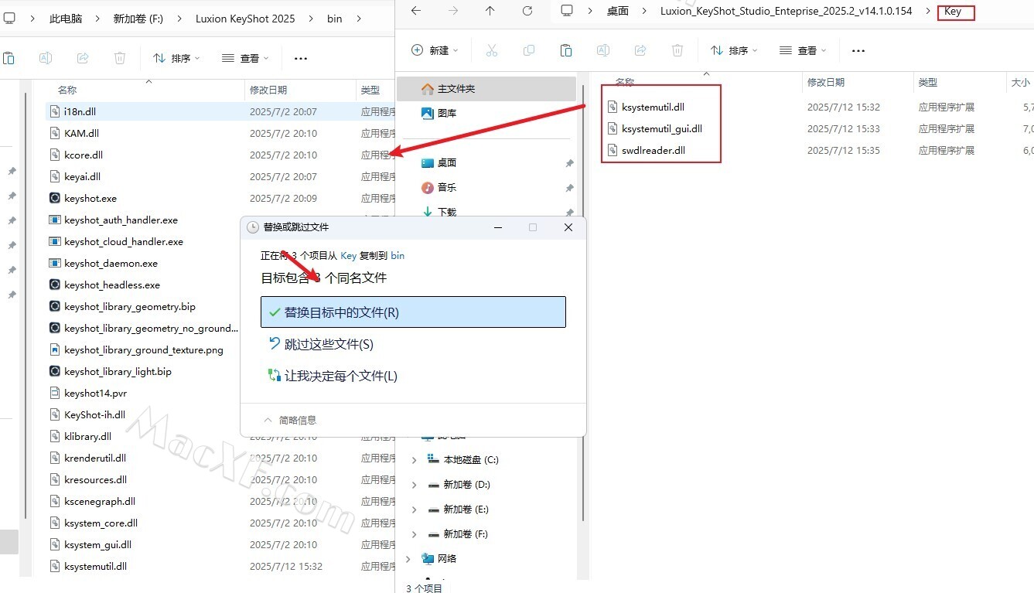The height and width of the screenshot is (593, 1034).
Task: Click Luxion_KeyShot_Studio_Enteprise breadcrumb segment
Action: point(786,11)
